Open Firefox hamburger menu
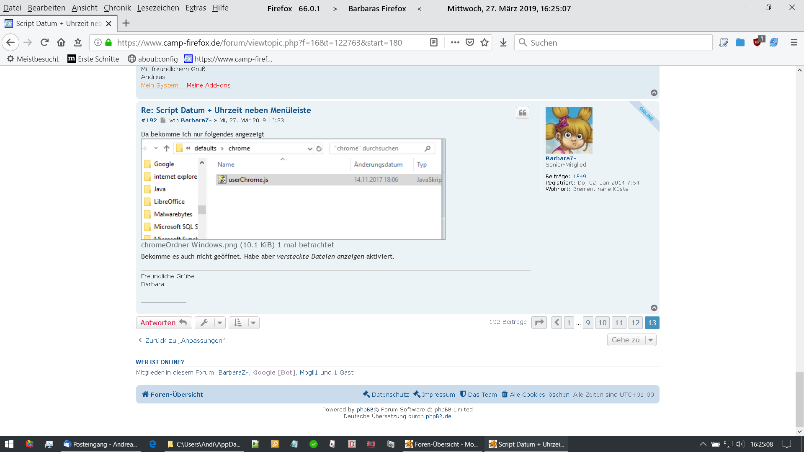The image size is (804, 452). click(x=794, y=42)
